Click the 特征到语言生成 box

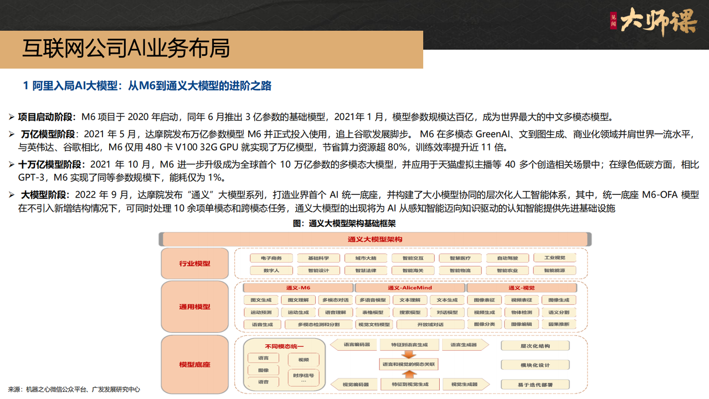409,345
